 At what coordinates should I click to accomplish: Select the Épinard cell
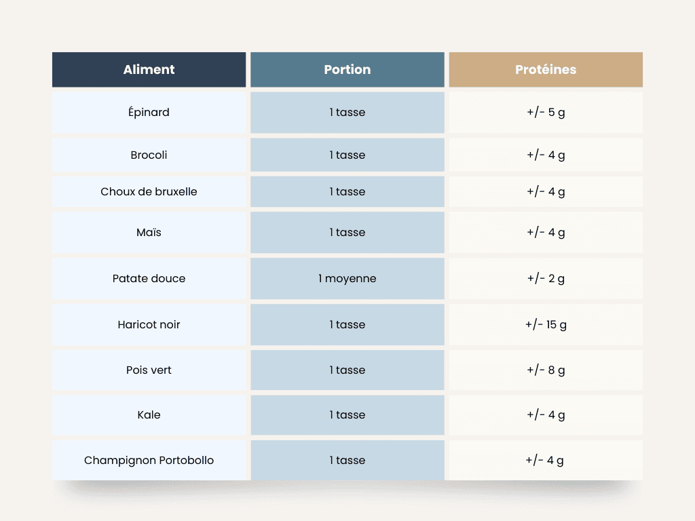(149, 113)
